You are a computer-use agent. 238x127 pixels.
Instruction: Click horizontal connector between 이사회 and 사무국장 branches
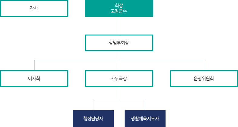(x=77, y=60)
